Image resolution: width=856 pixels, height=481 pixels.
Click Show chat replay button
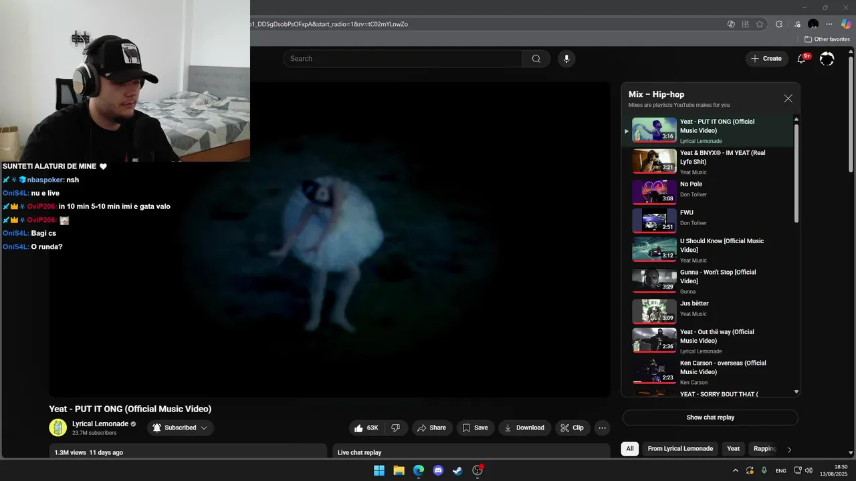click(x=710, y=418)
